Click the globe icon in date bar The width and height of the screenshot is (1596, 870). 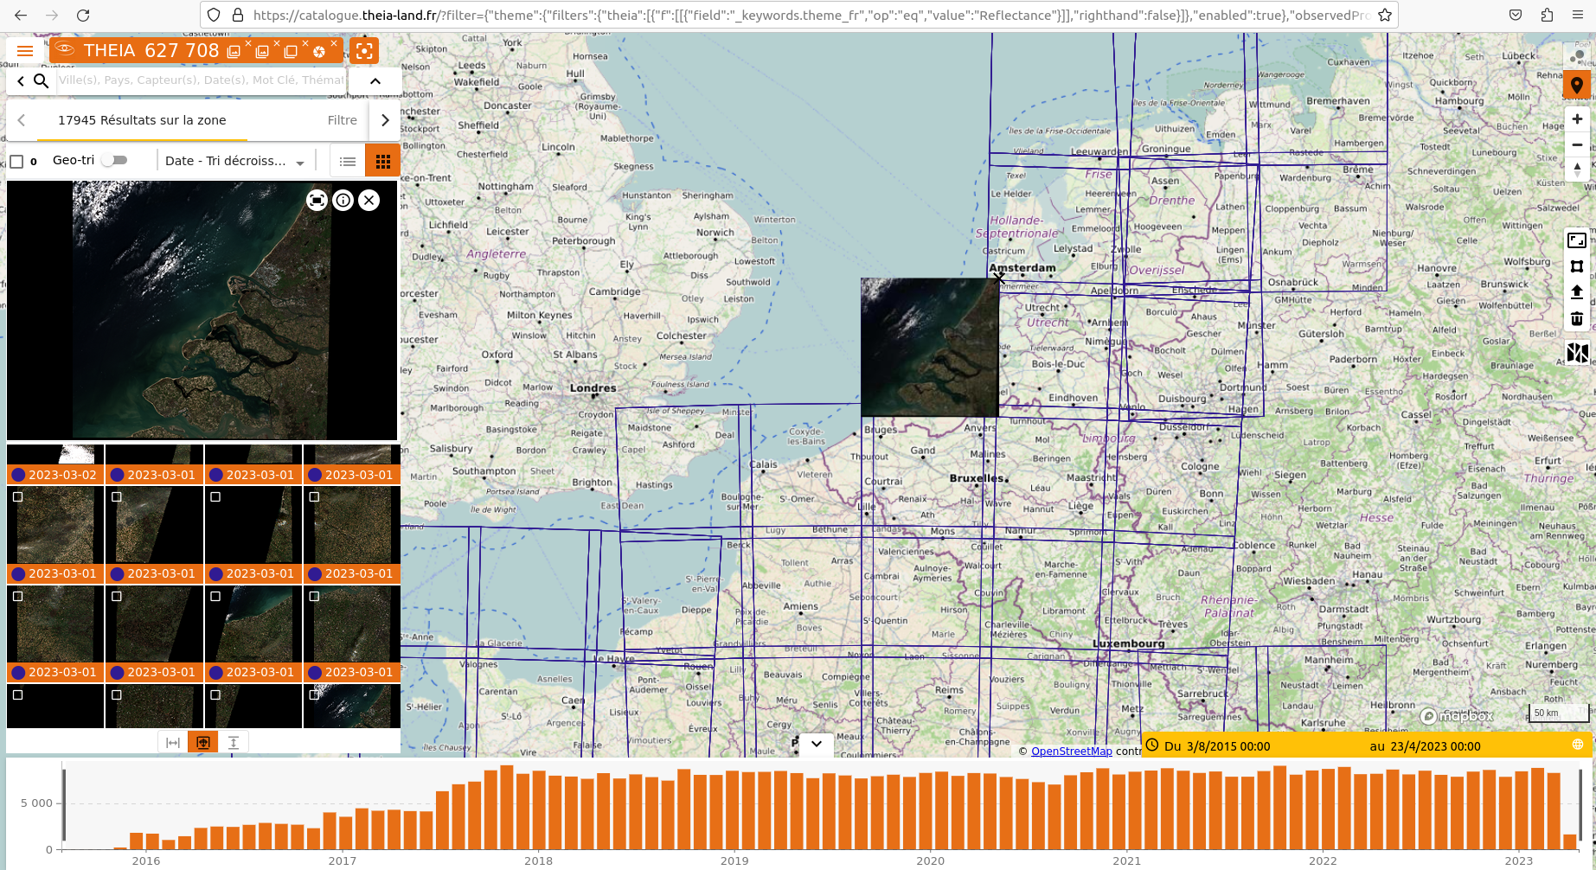[x=1577, y=745]
